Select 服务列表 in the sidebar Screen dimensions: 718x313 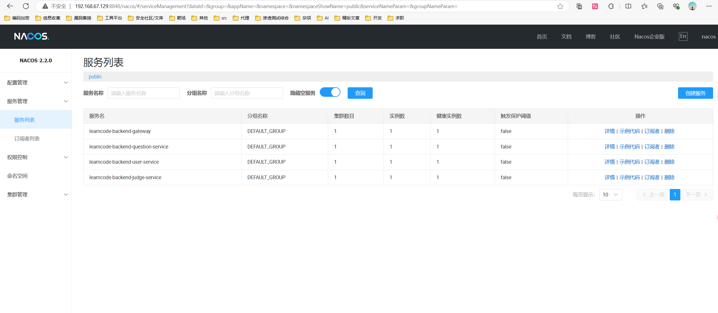coord(36,120)
